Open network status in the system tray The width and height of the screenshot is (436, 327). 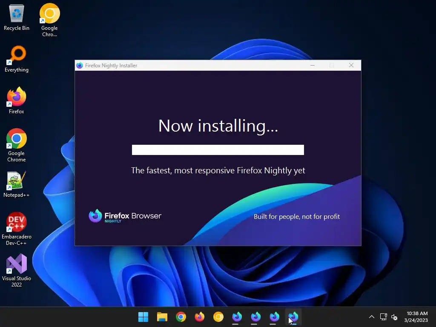click(384, 317)
